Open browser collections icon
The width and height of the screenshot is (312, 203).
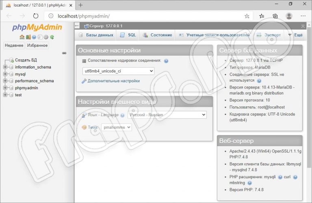coord(275,16)
